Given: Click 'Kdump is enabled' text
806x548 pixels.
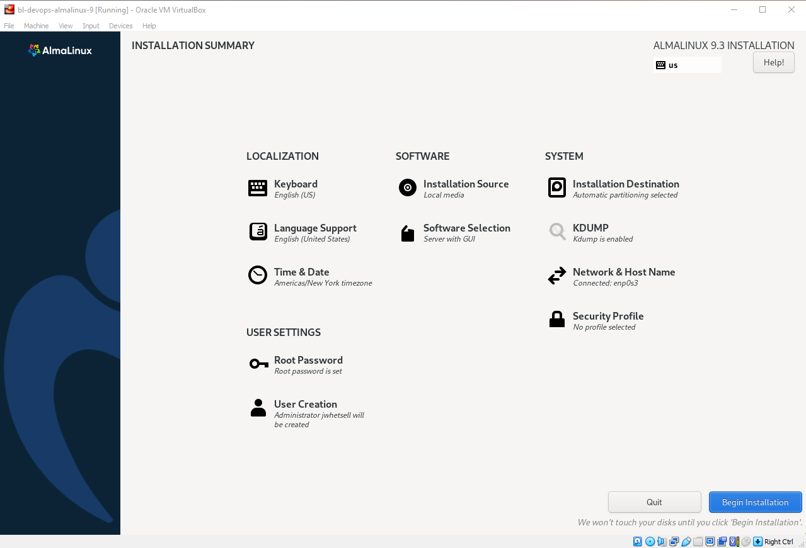Looking at the screenshot, I should pyautogui.click(x=603, y=239).
